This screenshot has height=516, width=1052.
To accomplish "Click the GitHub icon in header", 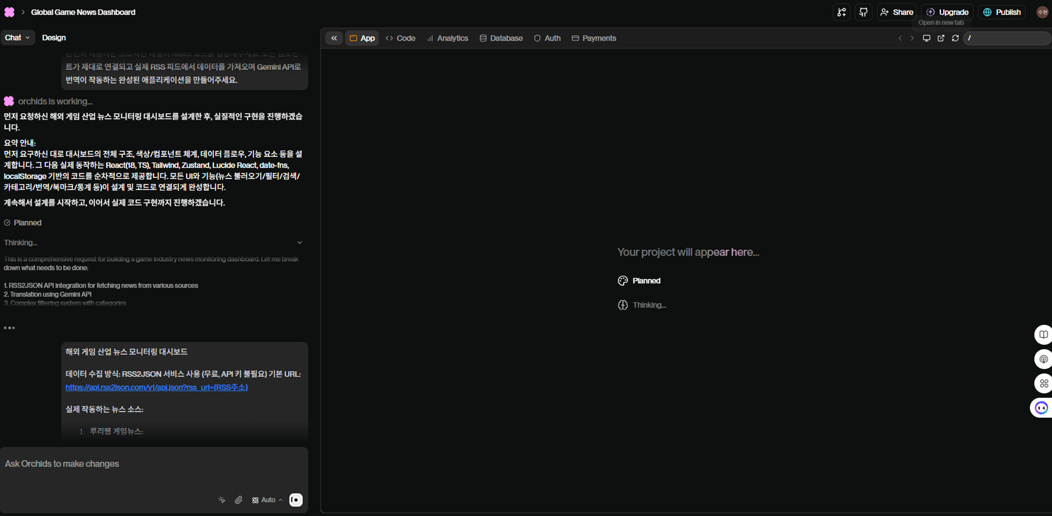I will pyautogui.click(x=863, y=12).
